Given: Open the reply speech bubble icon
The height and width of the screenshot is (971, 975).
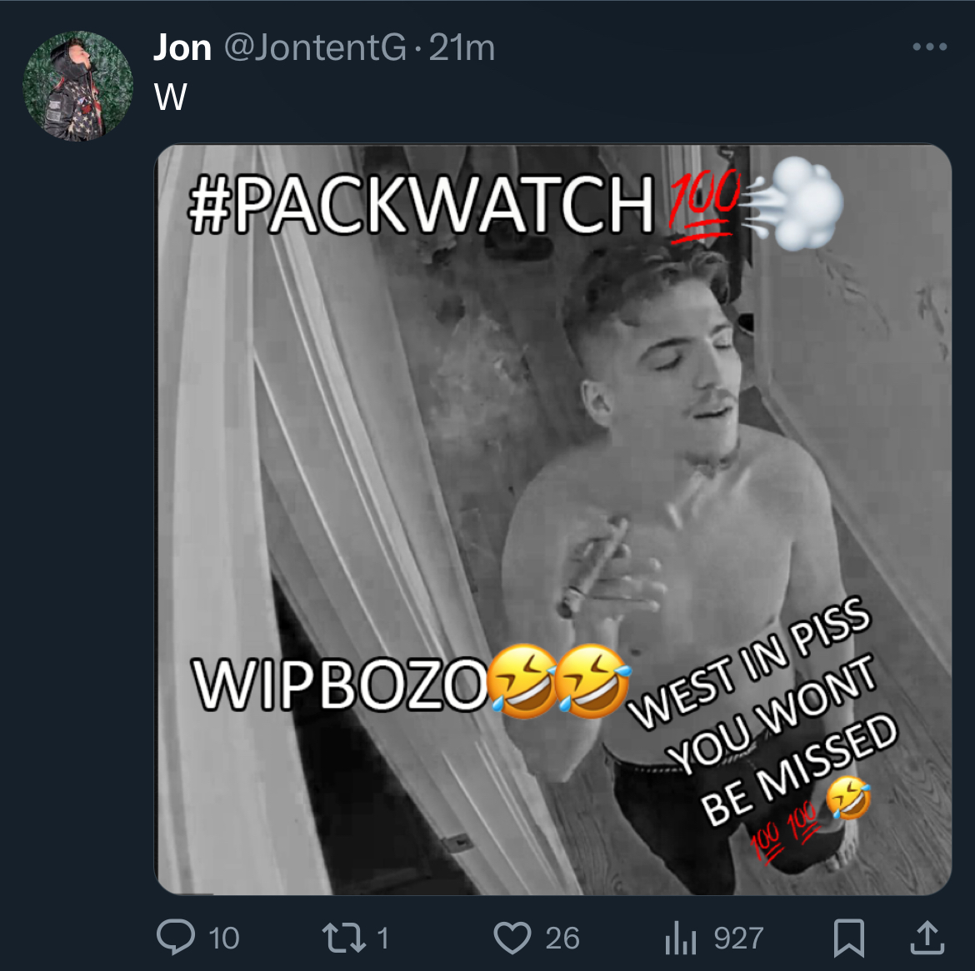Looking at the screenshot, I should coord(176,937).
